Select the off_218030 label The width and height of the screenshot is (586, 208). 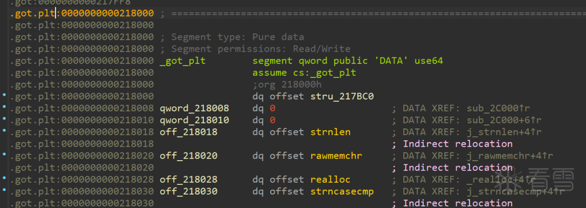point(189,191)
